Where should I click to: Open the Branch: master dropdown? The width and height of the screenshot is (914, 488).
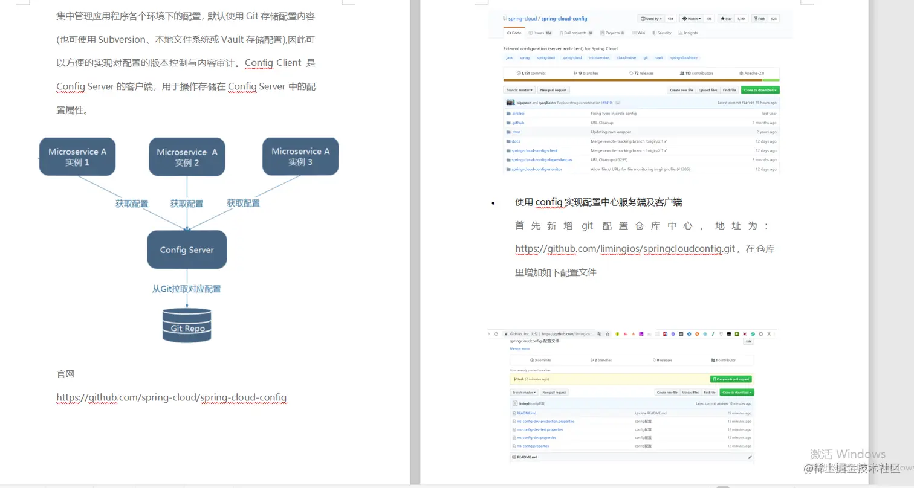[520, 90]
